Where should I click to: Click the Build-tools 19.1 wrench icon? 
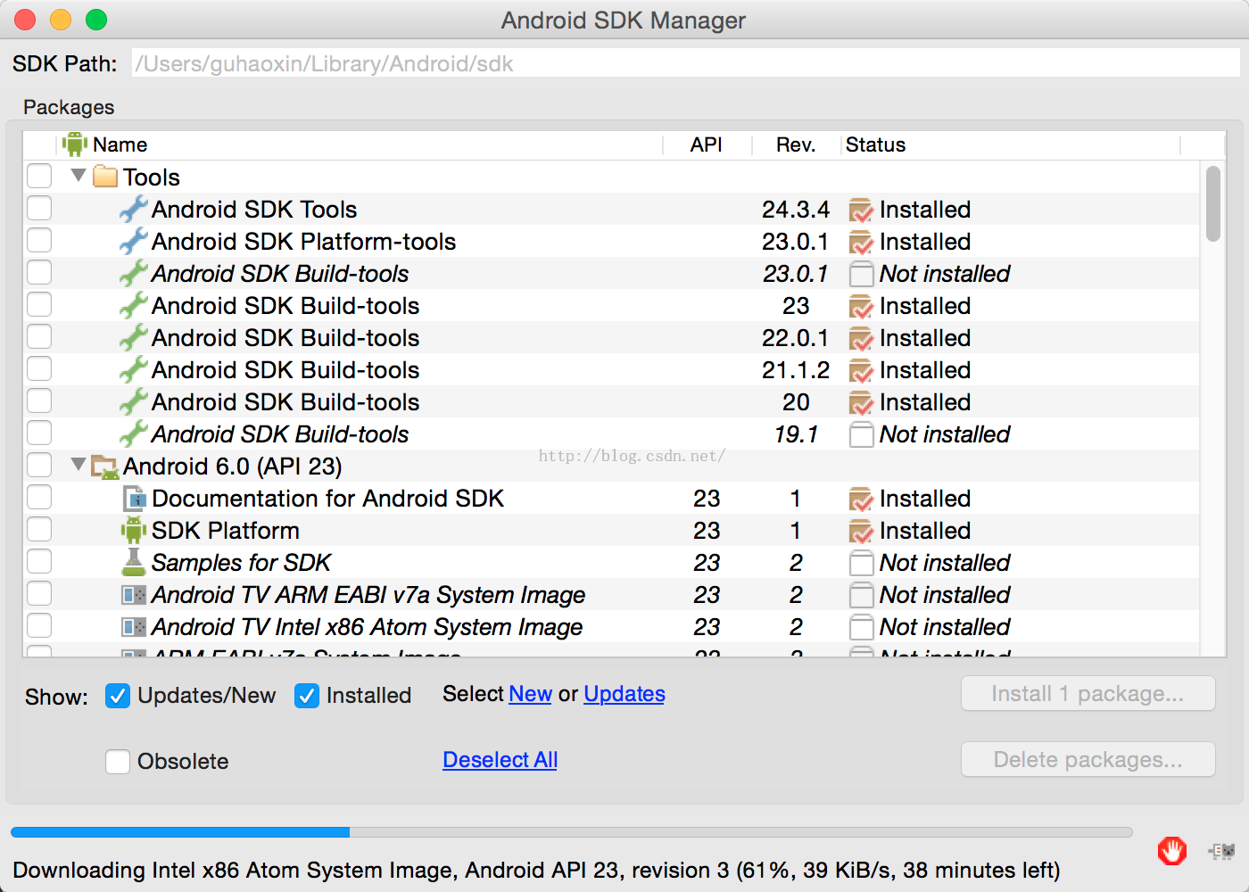click(134, 434)
